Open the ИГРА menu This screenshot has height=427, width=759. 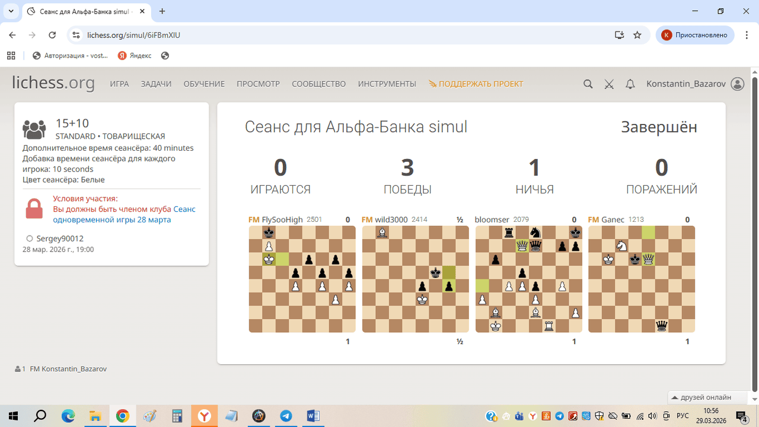click(119, 84)
